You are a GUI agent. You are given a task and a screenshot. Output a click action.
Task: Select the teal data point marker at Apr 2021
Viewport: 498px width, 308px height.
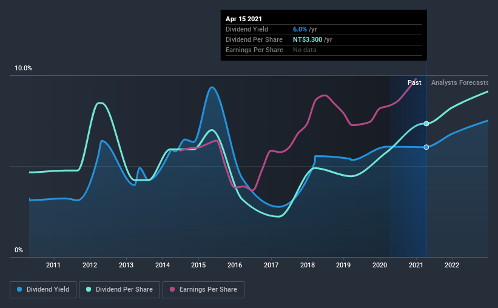(x=426, y=124)
